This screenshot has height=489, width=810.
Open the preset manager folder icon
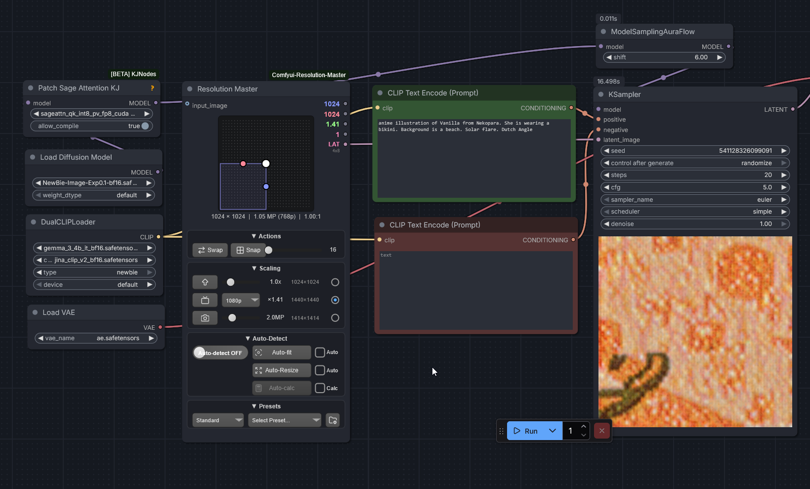[x=333, y=420]
